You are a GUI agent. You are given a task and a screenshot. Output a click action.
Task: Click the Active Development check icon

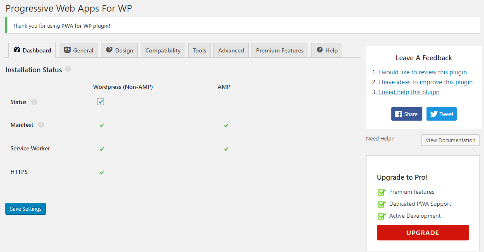pyautogui.click(x=381, y=216)
